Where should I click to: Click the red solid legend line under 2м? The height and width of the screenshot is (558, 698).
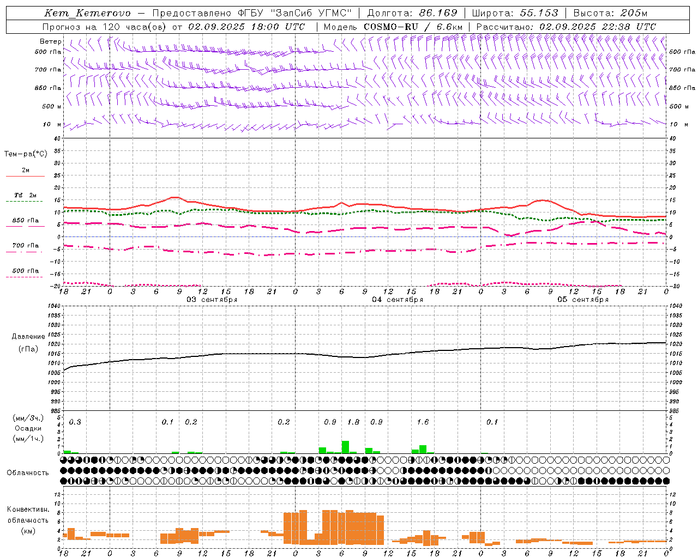click(25, 177)
